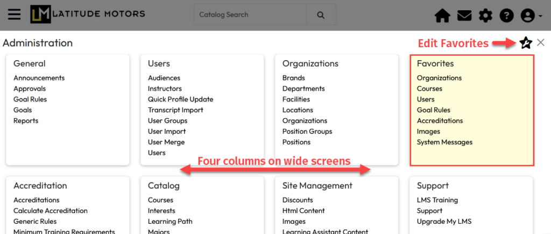Go to Position Groups under Organizations

[x=307, y=131]
